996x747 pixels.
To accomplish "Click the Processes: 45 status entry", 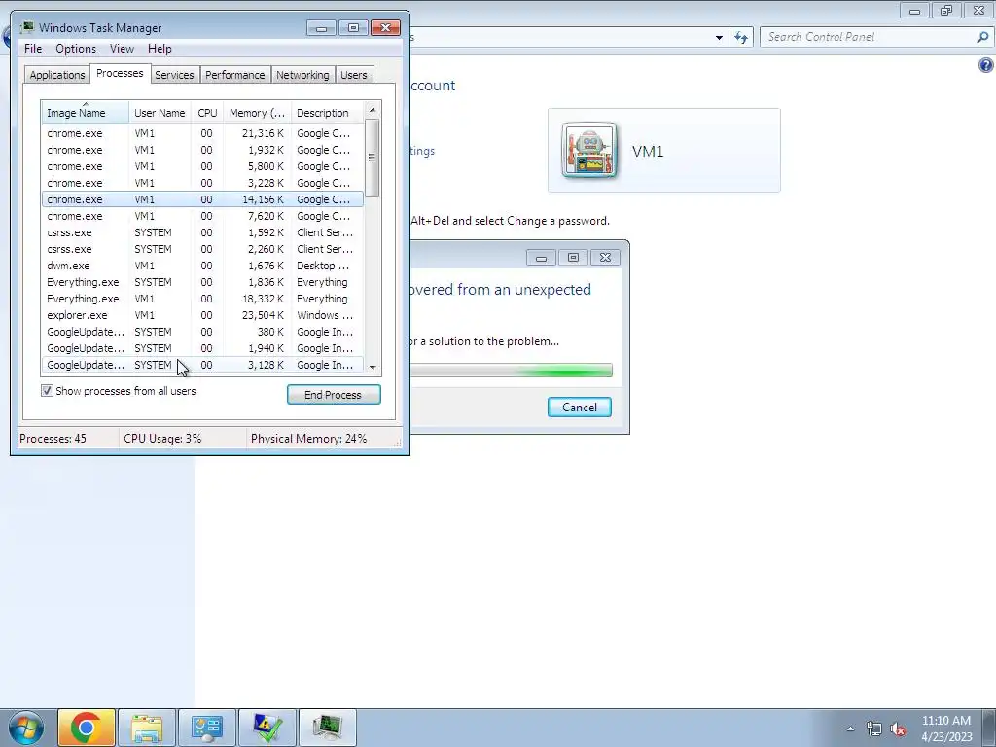I will 53,439.
